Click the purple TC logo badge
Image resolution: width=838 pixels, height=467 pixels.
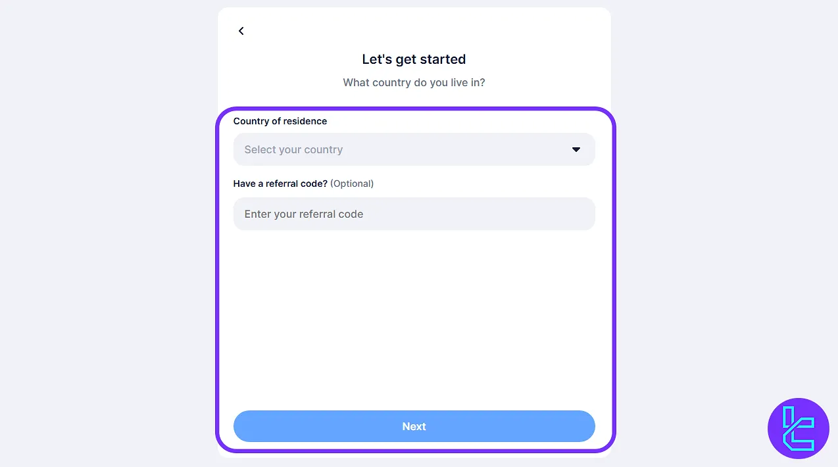pos(799,428)
